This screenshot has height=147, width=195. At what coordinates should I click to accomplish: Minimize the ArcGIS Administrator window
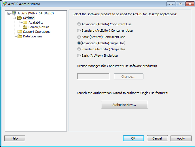tap(171, 4)
